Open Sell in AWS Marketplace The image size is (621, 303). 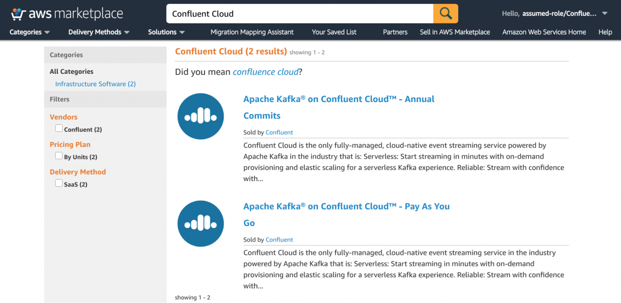point(454,32)
